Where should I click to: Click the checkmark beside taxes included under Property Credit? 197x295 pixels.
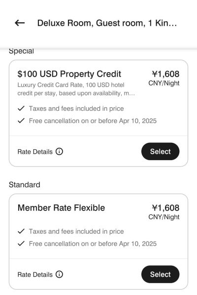pyautogui.click(x=21, y=108)
